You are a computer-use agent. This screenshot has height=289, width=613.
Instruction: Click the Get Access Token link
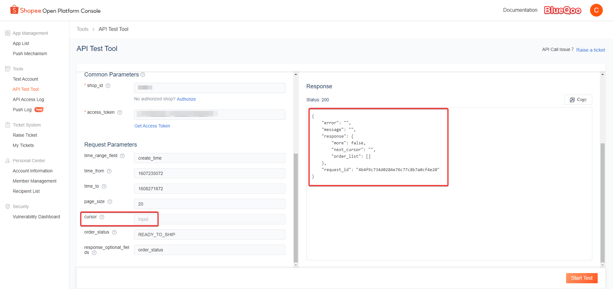click(x=152, y=126)
